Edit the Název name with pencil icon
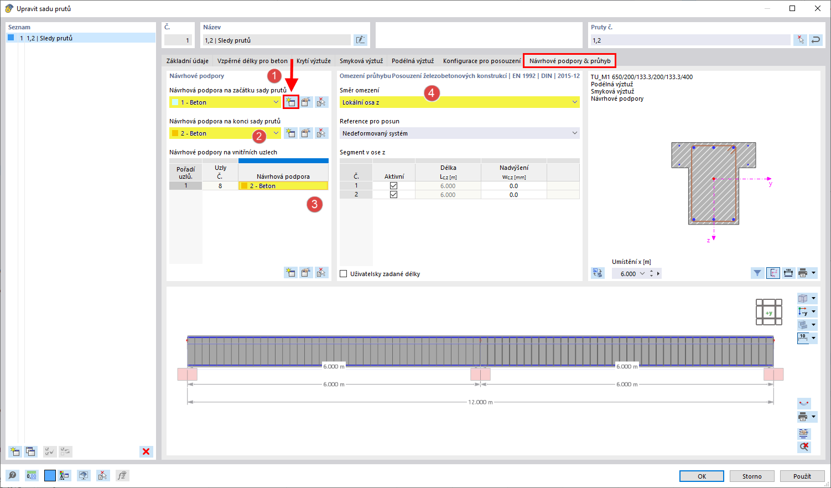The image size is (831, 488). [x=360, y=40]
